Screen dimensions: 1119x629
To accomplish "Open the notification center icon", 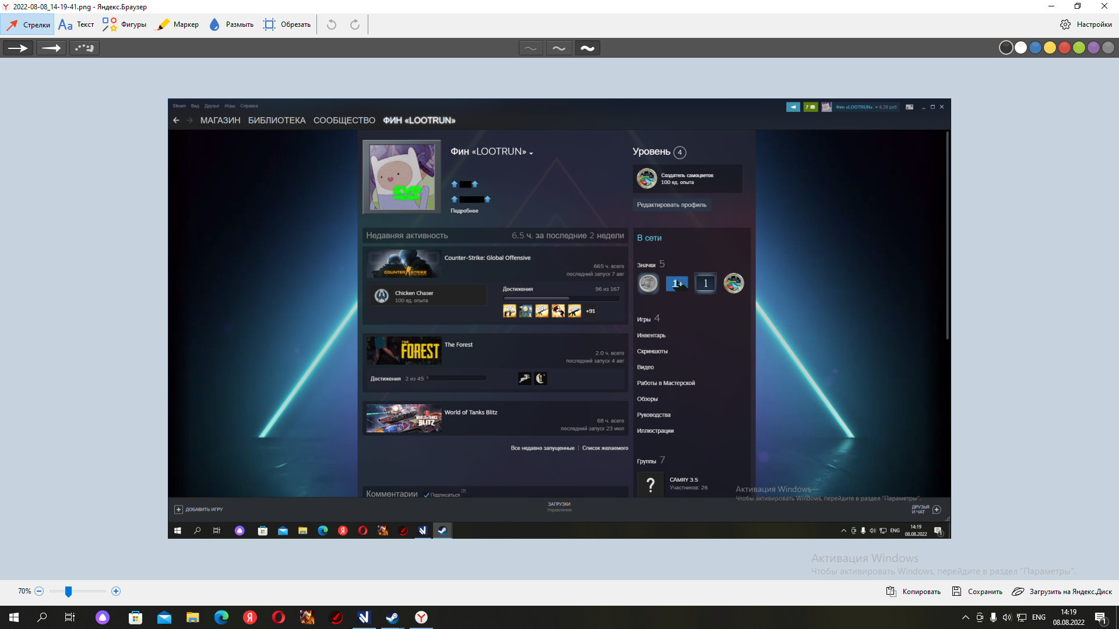I will point(1101,617).
